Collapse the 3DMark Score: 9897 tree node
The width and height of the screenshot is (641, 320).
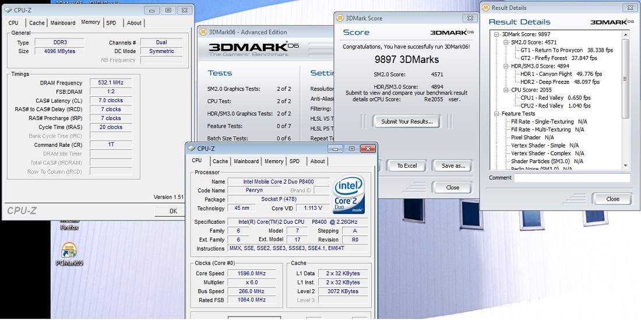(496, 34)
